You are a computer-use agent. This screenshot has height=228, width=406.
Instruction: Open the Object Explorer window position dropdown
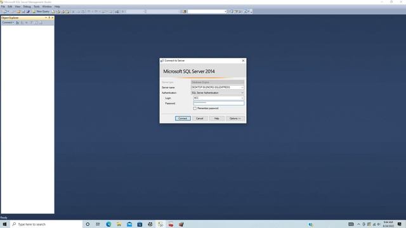[46, 18]
